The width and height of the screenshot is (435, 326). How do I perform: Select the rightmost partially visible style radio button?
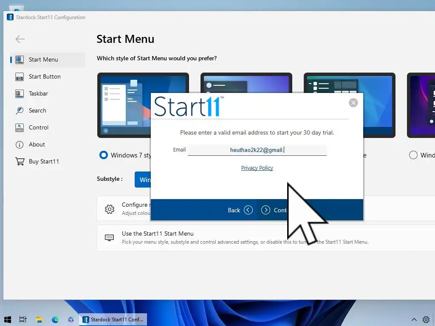pyautogui.click(x=413, y=155)
